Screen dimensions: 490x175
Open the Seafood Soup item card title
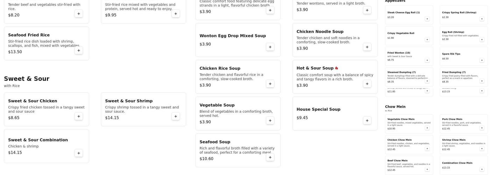tap(215, 142)
